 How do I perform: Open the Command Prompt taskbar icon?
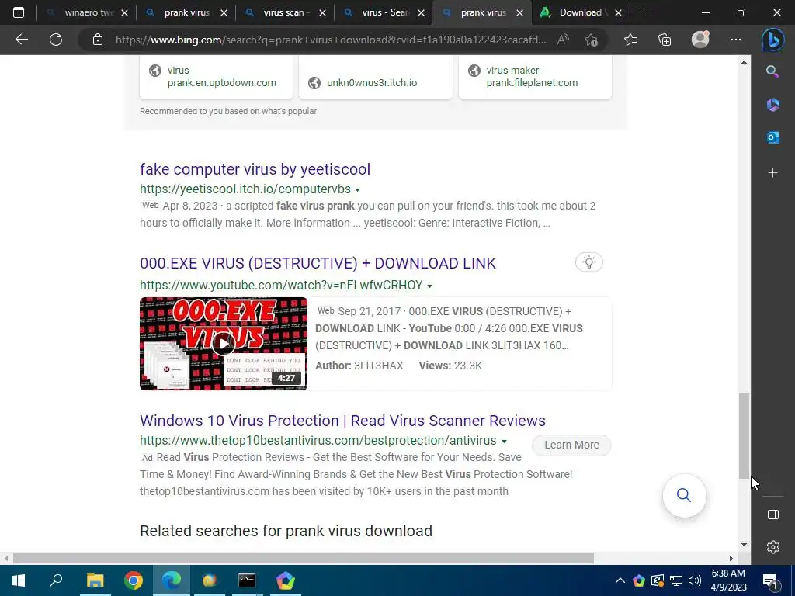(x=247, y=580)
